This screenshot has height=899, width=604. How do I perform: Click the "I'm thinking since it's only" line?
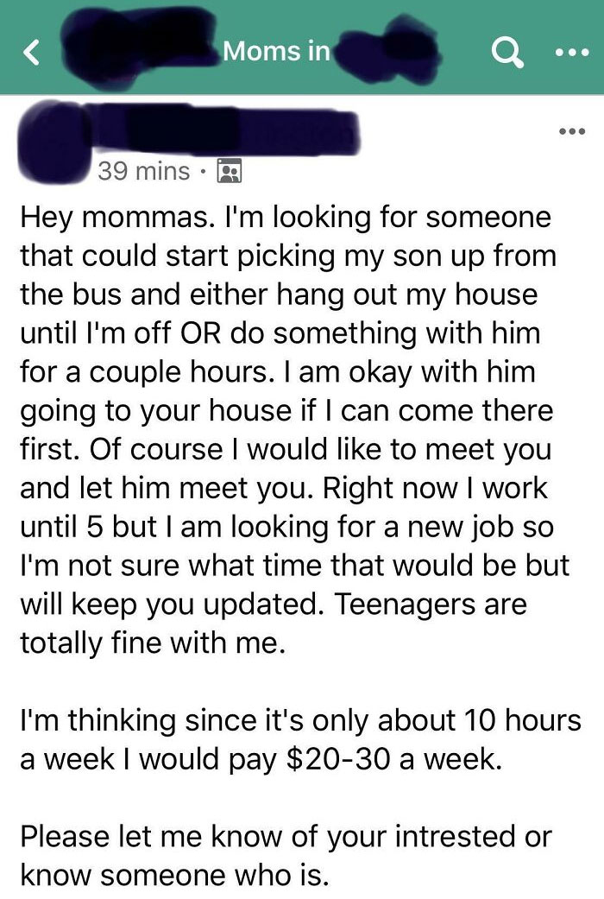click(x=300, y=721)
